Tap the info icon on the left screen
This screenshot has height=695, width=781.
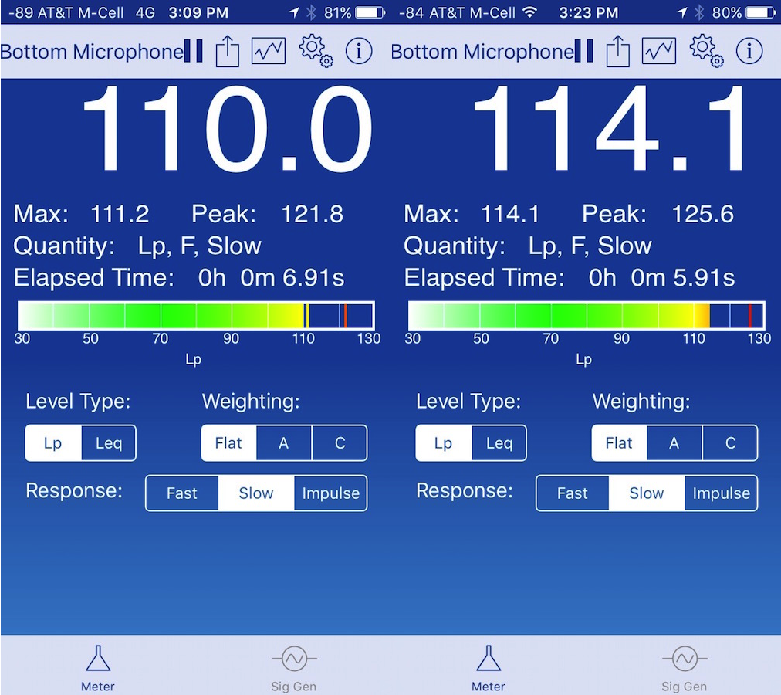tap(358, 52)
